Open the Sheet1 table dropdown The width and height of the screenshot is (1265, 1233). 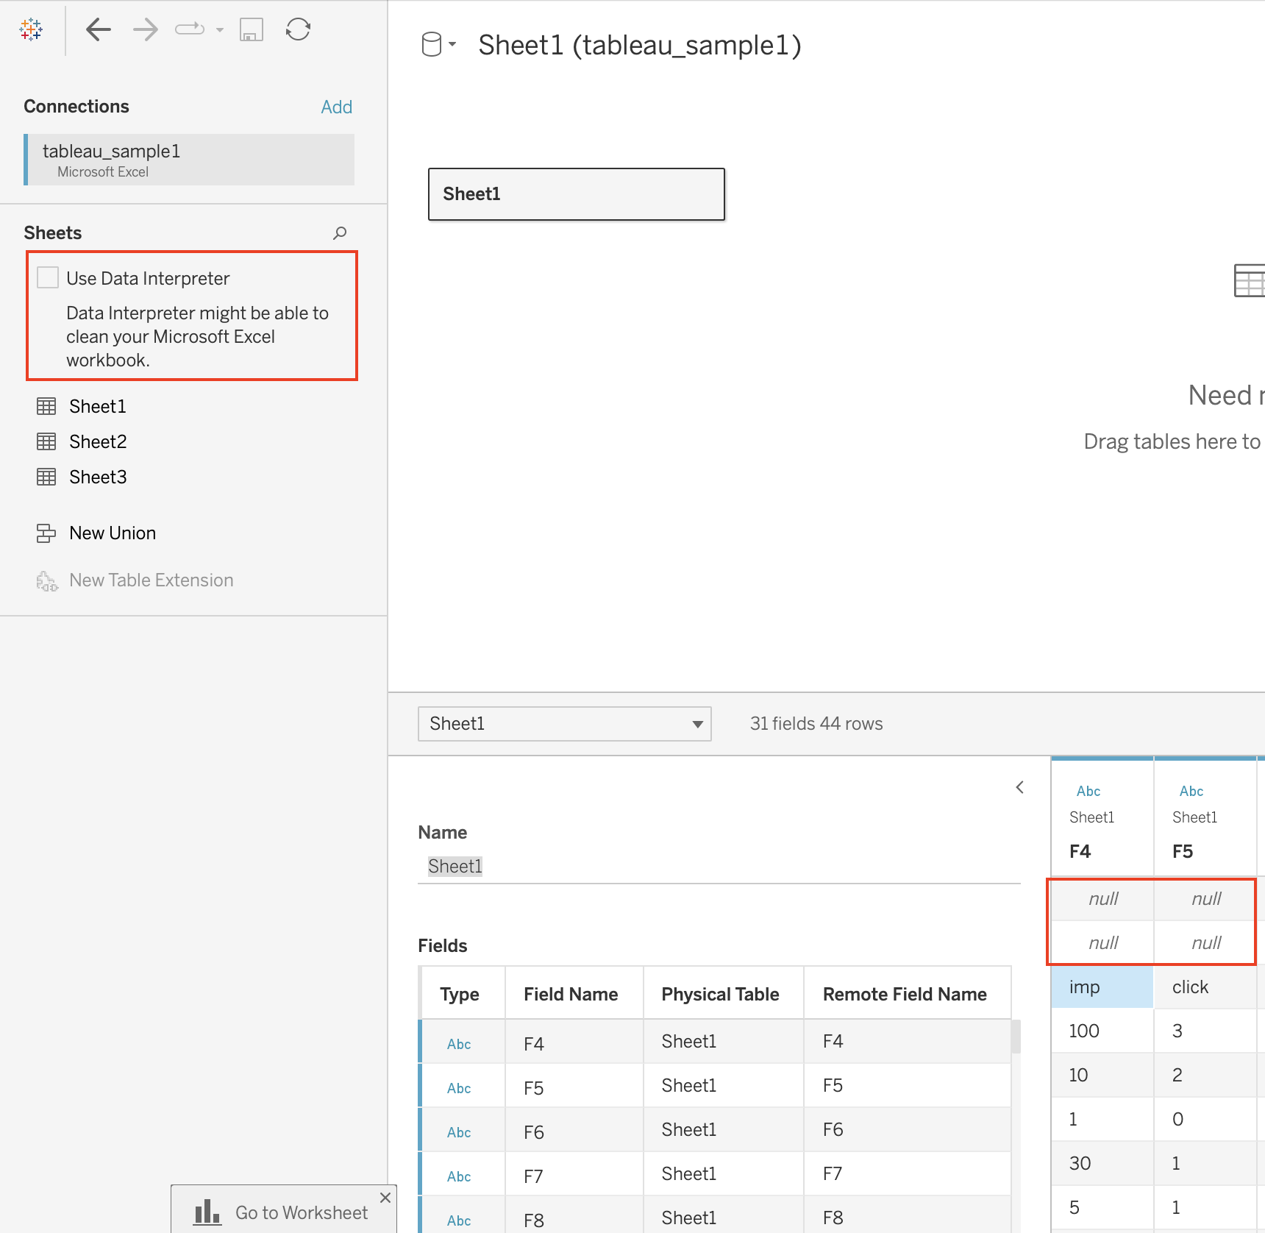564,724
